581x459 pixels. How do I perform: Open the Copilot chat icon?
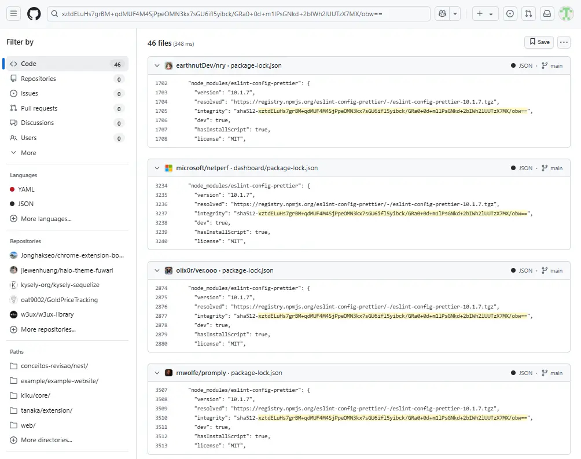point(443,13)
